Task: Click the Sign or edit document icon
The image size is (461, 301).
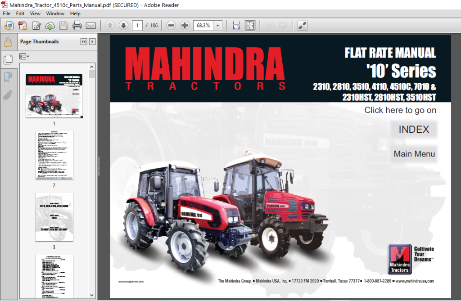Action: pyautogui.click(x=36, y=26)
